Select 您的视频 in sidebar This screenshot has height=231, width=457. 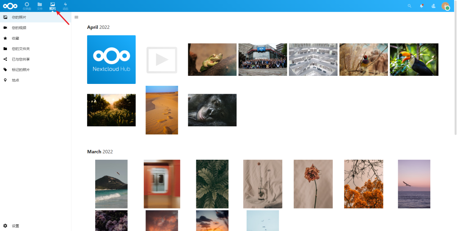[36, 28]
